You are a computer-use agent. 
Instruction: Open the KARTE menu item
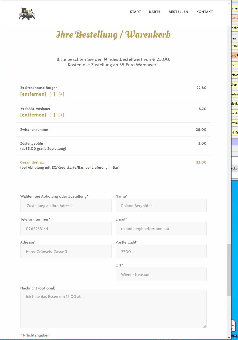click(x=155, y=12)
